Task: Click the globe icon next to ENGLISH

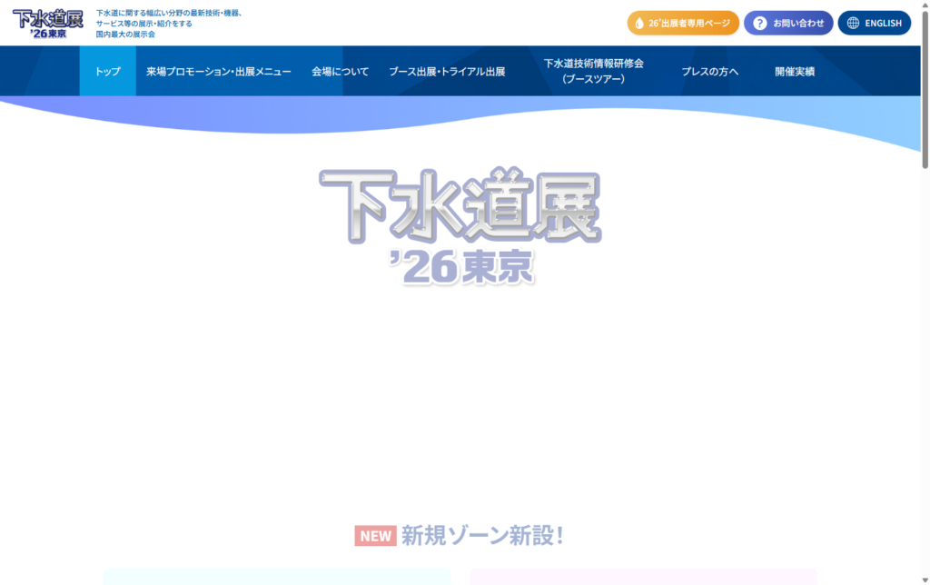Action: pyautogui.click(x=851, y=23)
